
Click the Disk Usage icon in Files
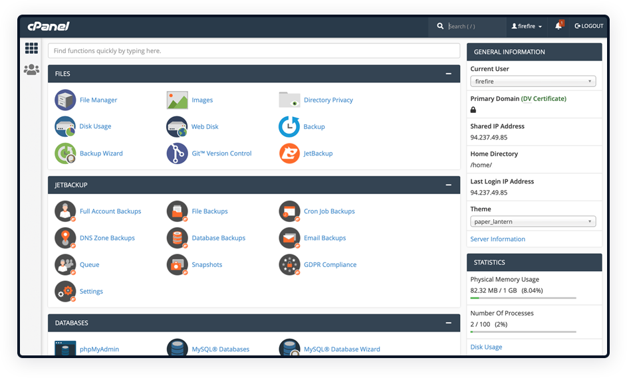pyautogui.click(x=65, y=126)
